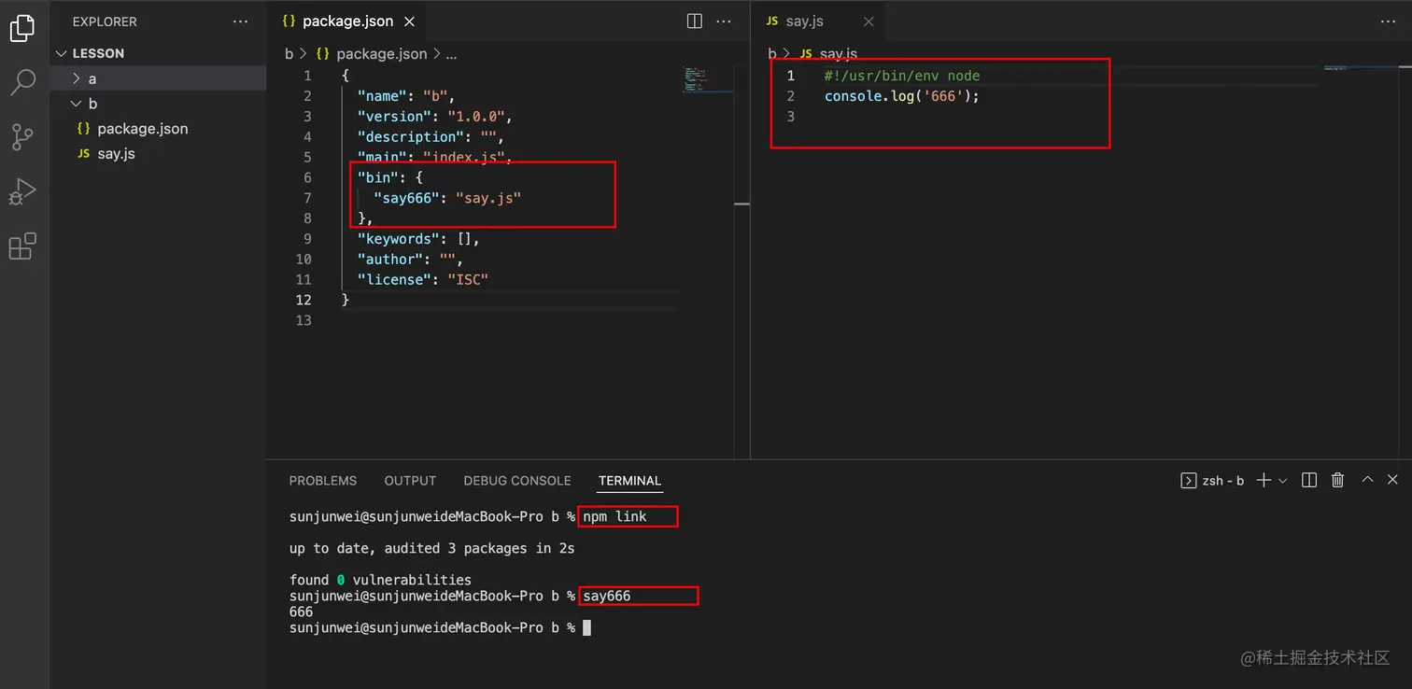The height and width of the screenshot is (689, 1412).
Task: Split the package.json editor to the right
Action: click(x=695, y=21)
